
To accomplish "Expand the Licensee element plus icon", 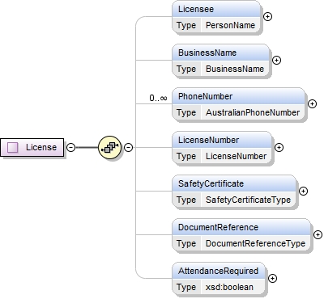I will (267, 17).
